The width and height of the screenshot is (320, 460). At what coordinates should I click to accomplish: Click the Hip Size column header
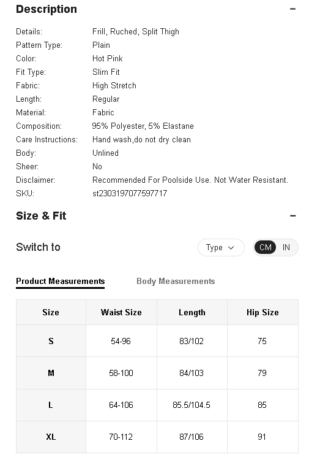[x=262, y=312]
